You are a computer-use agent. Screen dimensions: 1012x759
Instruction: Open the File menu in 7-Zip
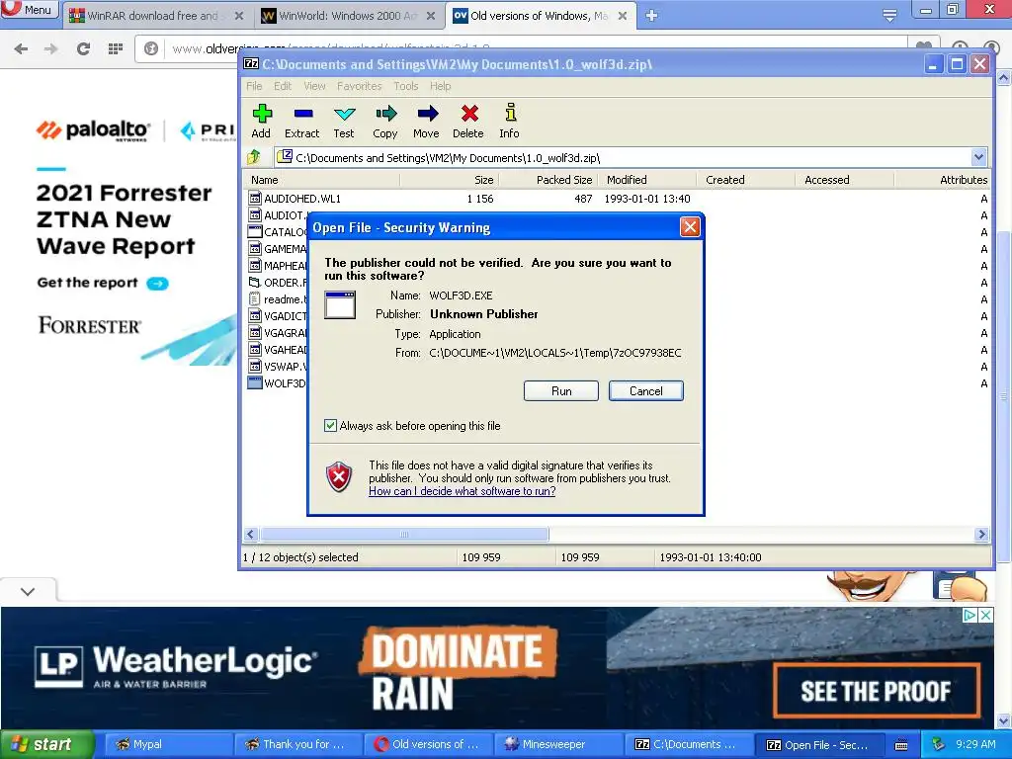point(254,86)
